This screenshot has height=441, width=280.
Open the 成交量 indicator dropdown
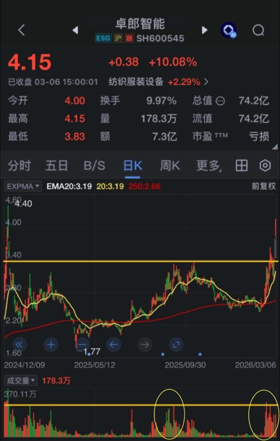tap(21, 380)
